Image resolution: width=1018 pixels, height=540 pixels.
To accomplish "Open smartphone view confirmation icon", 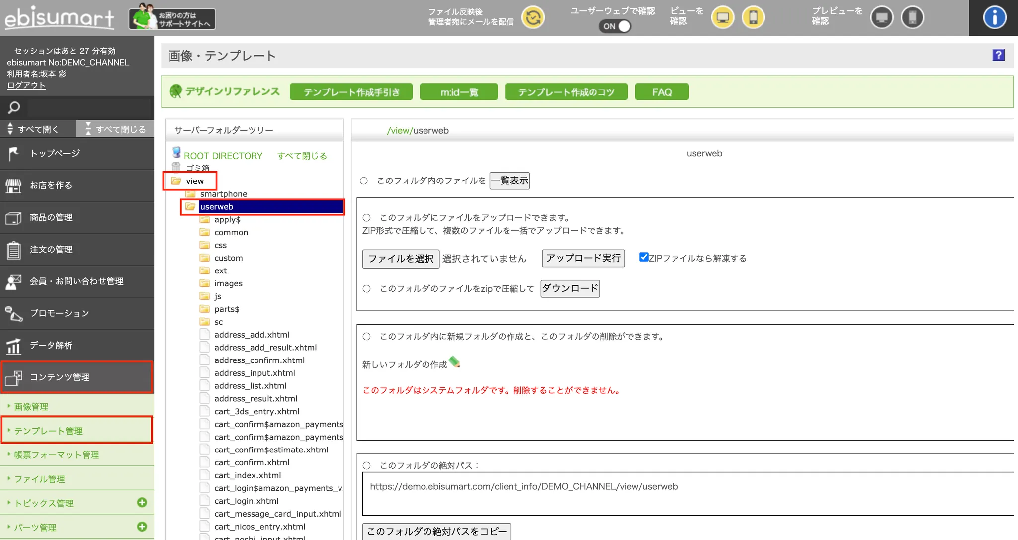I will point(753,18).
